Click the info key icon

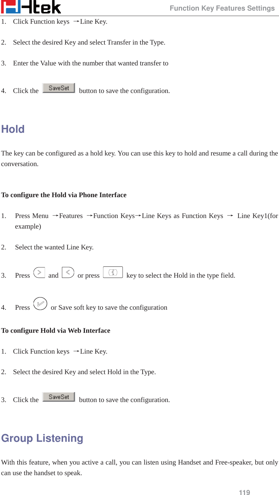[113, 272]
